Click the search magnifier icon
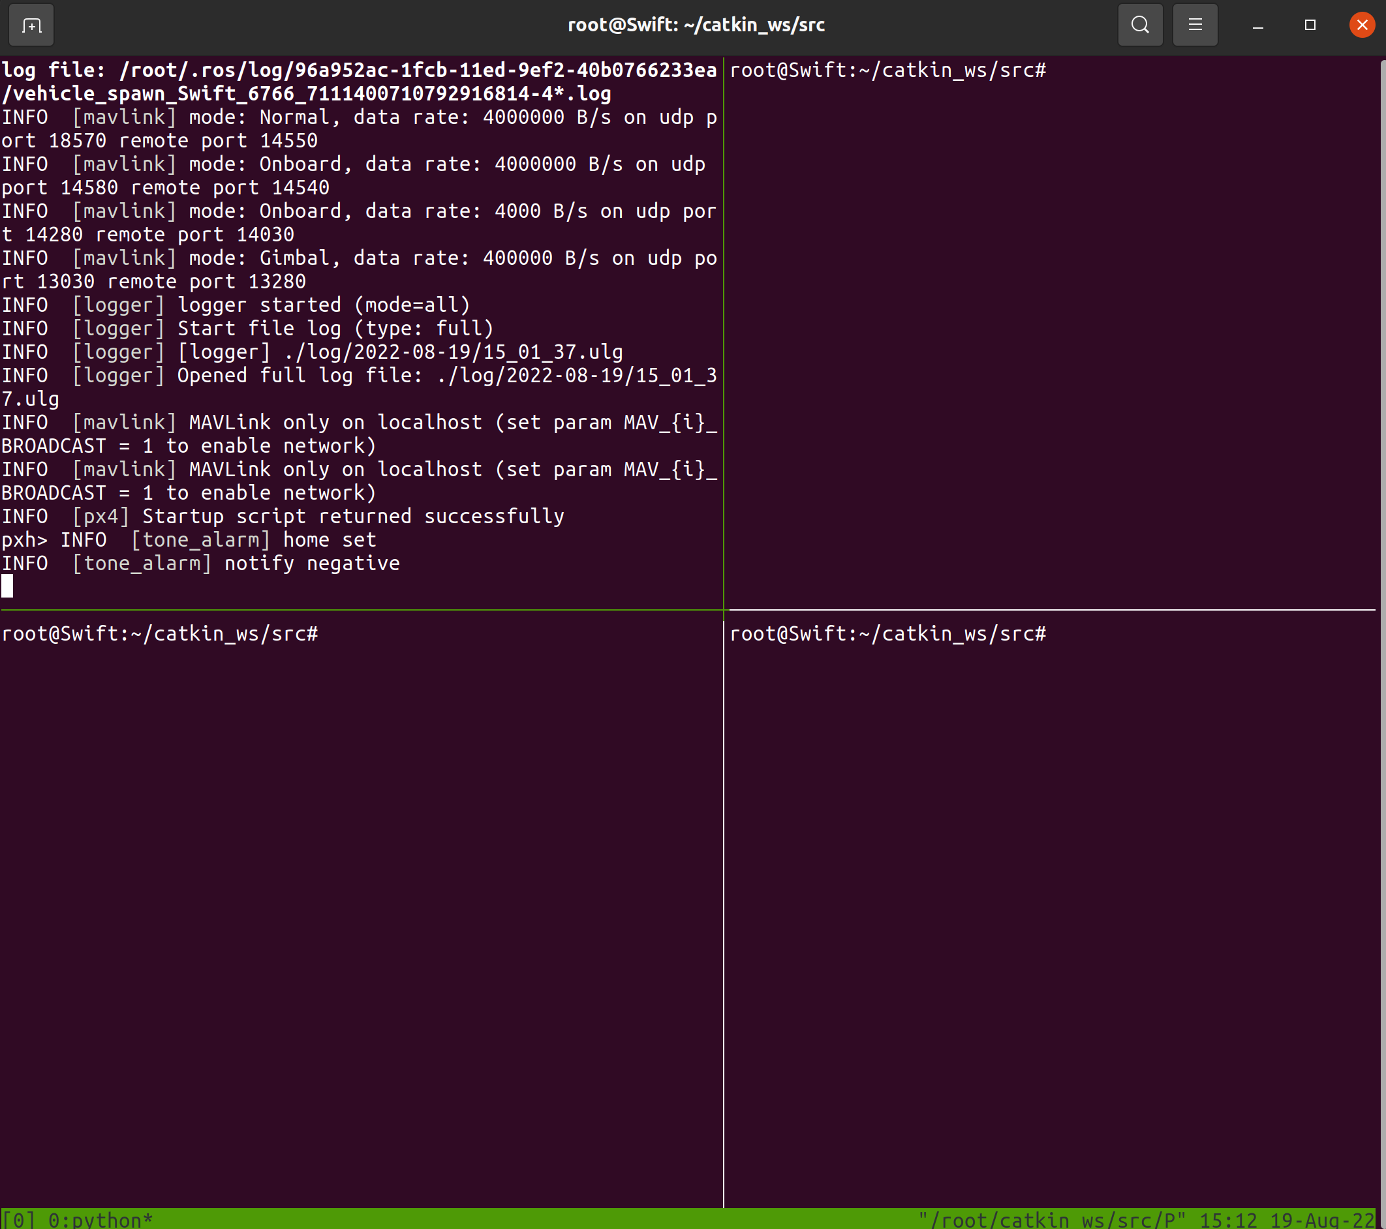Viewport: 1386px width, 1229px height. click(1140, 25)
